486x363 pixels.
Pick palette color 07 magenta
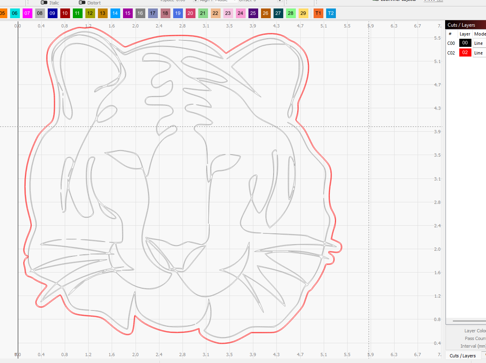(27, 13)
